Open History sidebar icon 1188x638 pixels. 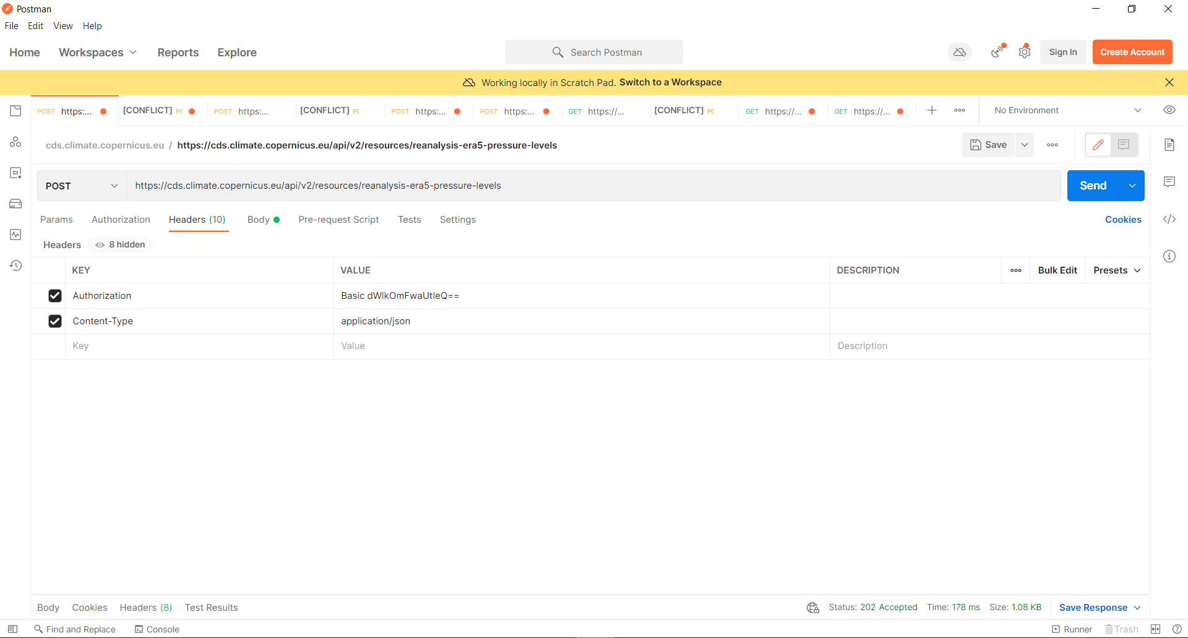click(x=15, y=265)
